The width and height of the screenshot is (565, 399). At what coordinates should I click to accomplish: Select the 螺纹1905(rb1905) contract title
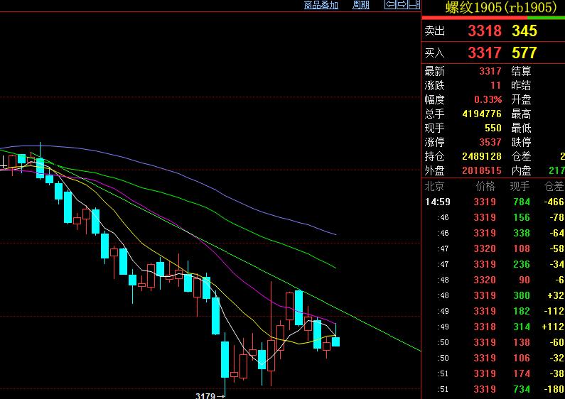point(501,7)
